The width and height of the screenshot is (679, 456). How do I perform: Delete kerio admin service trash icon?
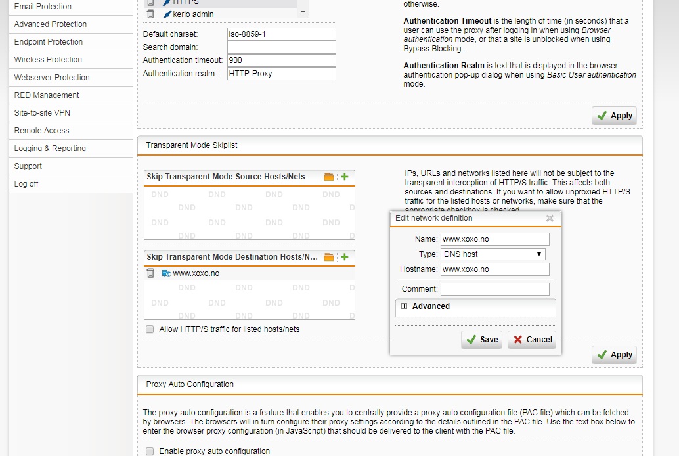pyautogui.click(x=150, y=14)
